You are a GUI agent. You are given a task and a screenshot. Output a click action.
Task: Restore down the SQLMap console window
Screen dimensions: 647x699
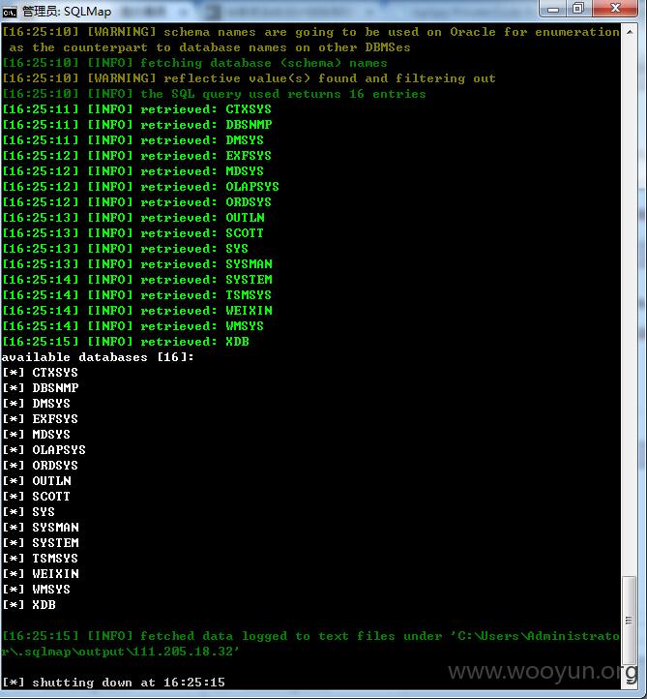point(578,9)
